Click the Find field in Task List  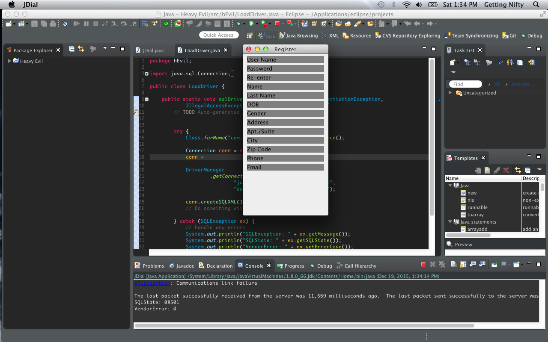tap(465, 84)
